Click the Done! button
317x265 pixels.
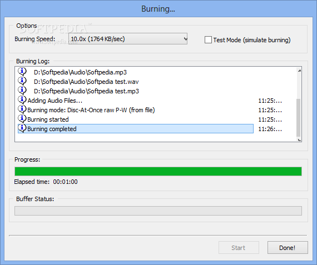(288, 247)
